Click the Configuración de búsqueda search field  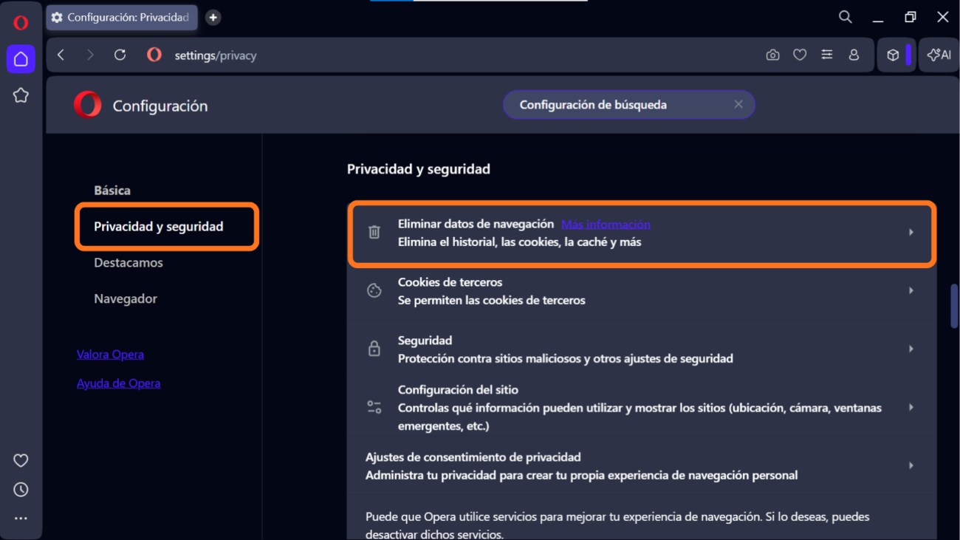[x=620, y=105]
